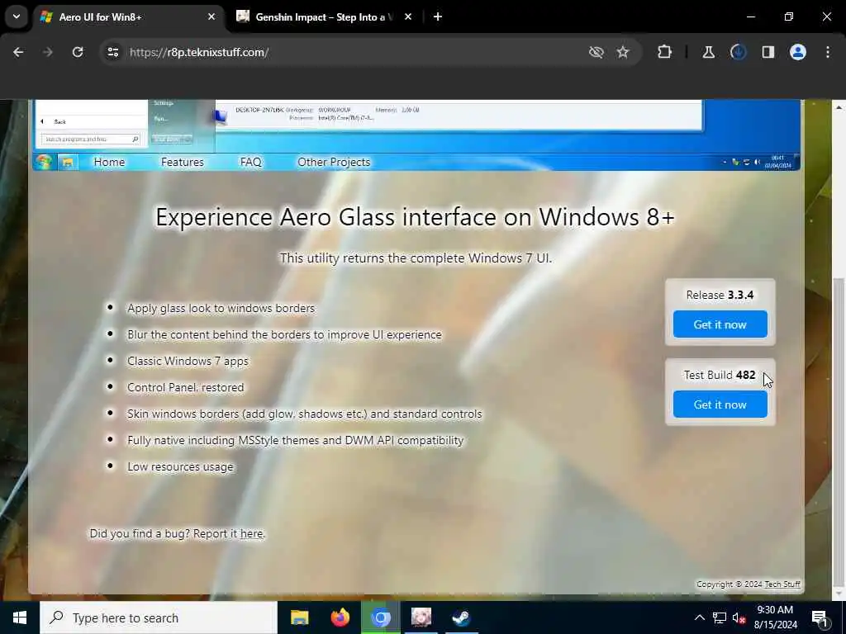Open the profile avatar menu
The height and width of the screenshot is (634, 846).
(x=798, y=52)
